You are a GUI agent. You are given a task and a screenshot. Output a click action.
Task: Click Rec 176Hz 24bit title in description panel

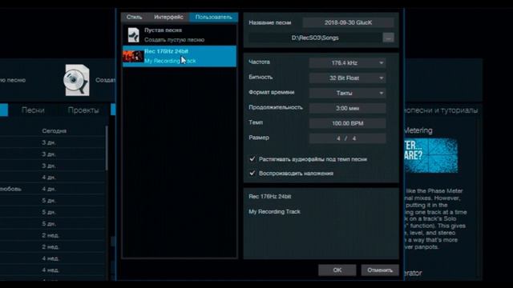(270, 197)
